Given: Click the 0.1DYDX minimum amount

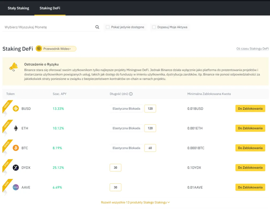Looking at the screenshot, I should [194, 168].
